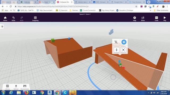Go back in browser history
The width and height of the screenshot is (170, 95).
pyautogui.click(x=3, y=6)
